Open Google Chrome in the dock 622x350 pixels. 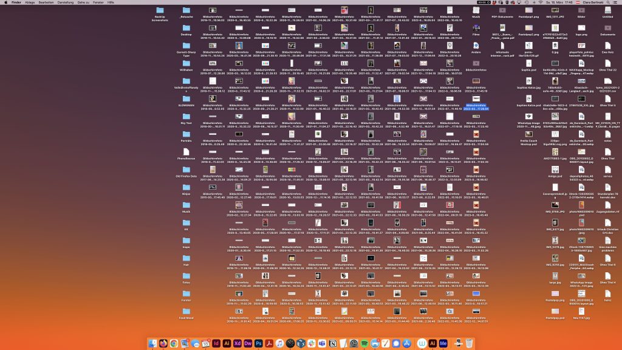coord(174,343)
